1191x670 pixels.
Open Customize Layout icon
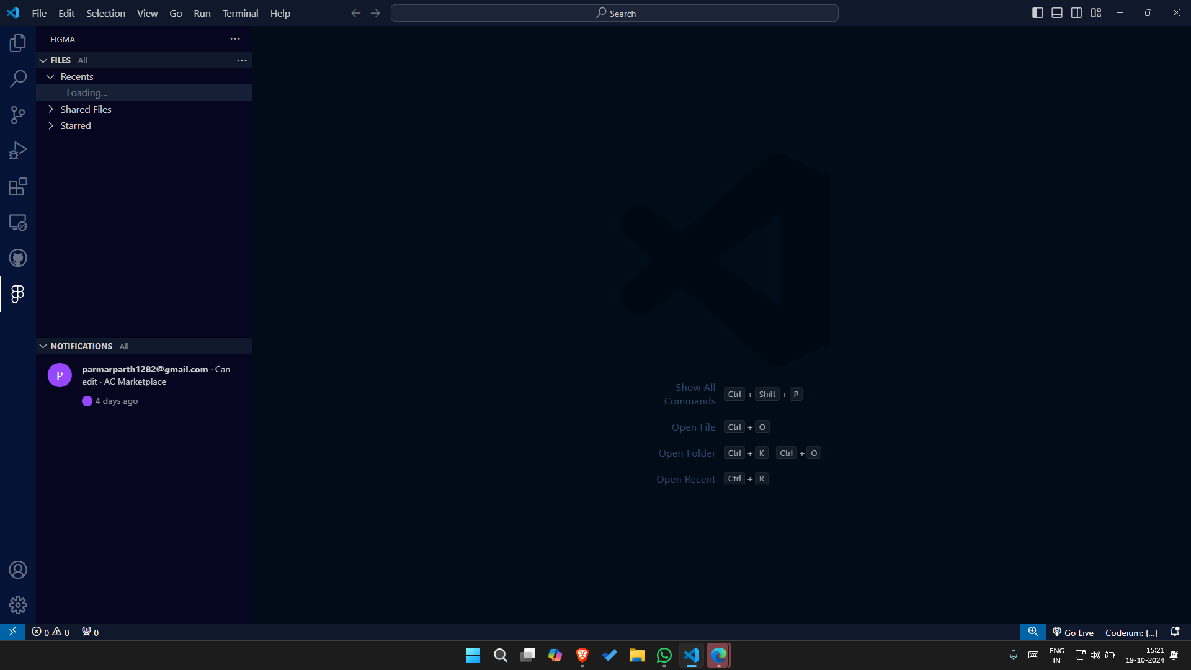[1096, 13]
